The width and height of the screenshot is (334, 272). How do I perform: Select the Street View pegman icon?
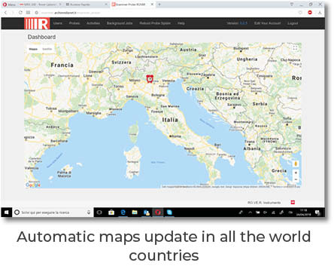(296, 164)
